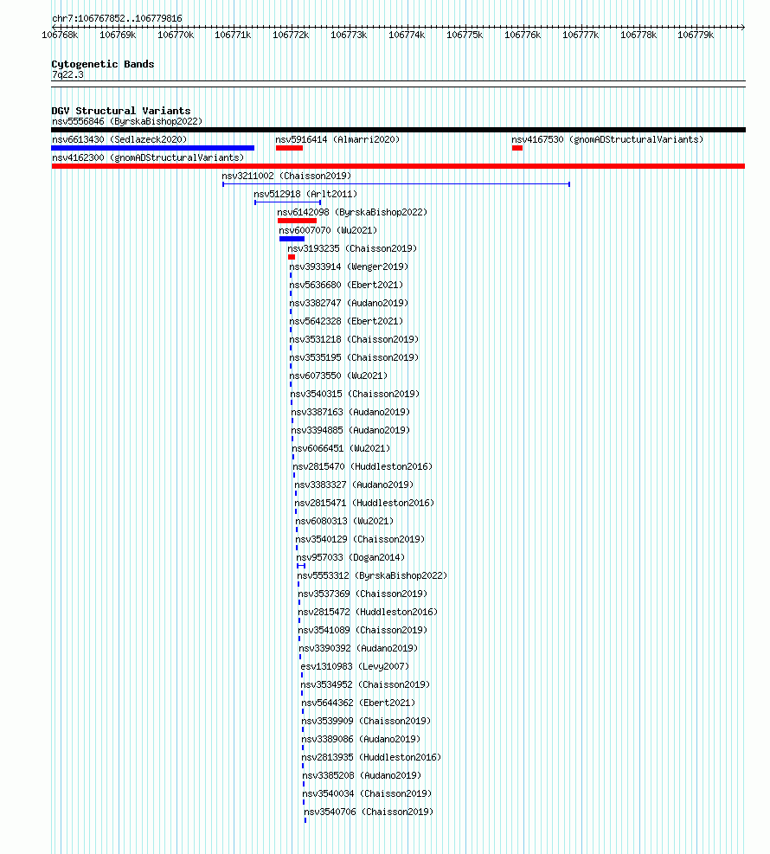
Task: Open nsv957033 (Dogan2014) label
Action: click(x=350, y=558)
